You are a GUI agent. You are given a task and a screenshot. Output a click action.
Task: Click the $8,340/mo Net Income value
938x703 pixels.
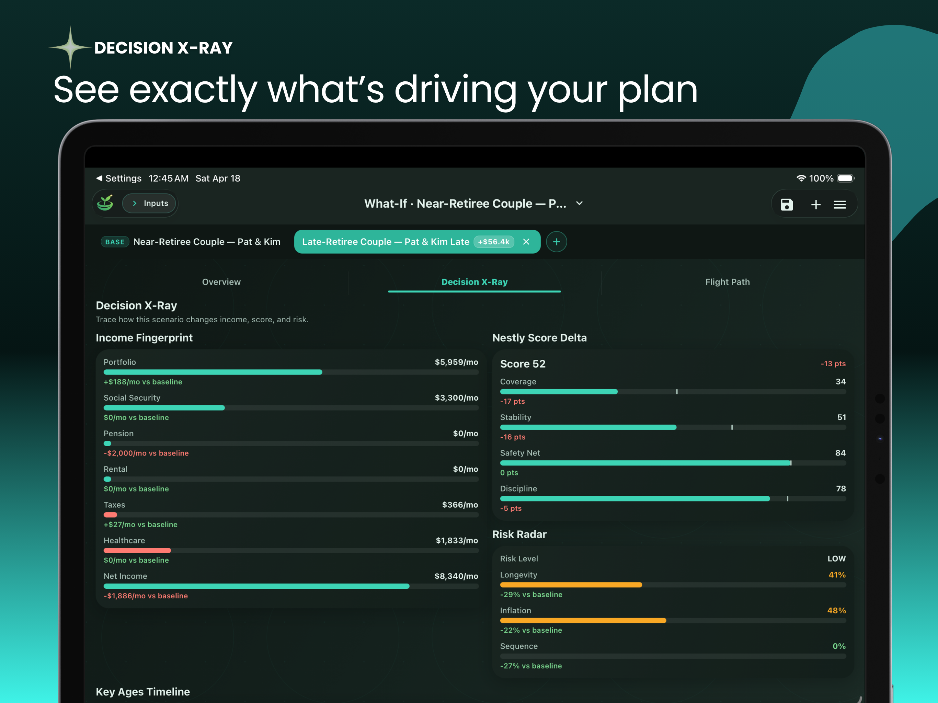click(456, 576)
